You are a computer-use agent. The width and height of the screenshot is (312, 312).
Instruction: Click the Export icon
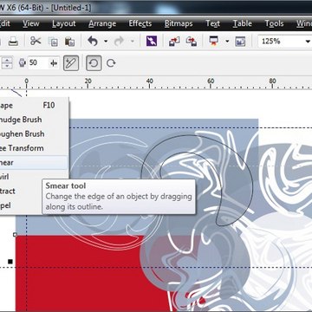point(192,42)
